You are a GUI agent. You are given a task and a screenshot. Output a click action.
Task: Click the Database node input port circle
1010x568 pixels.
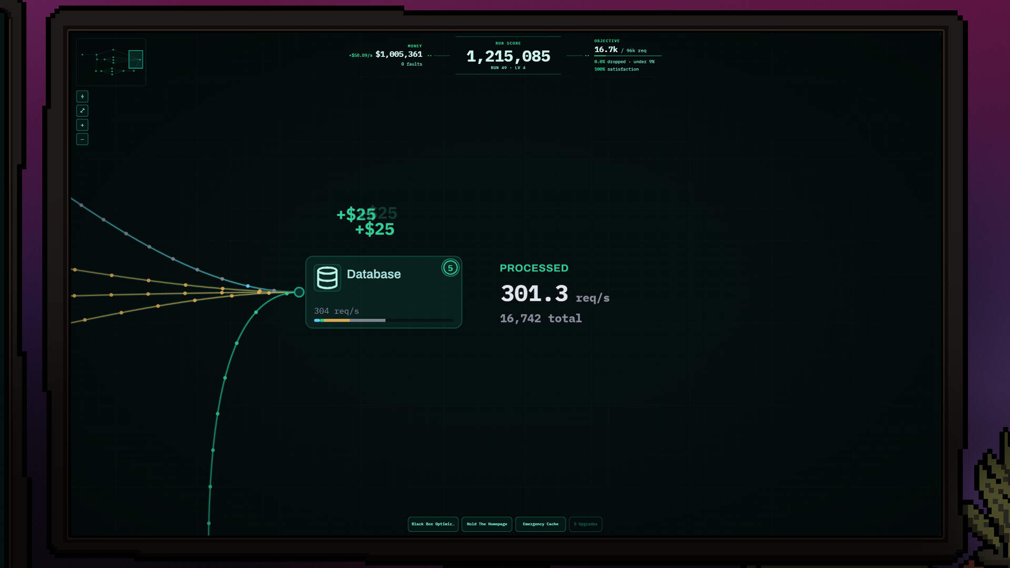(x=299, y=292)
